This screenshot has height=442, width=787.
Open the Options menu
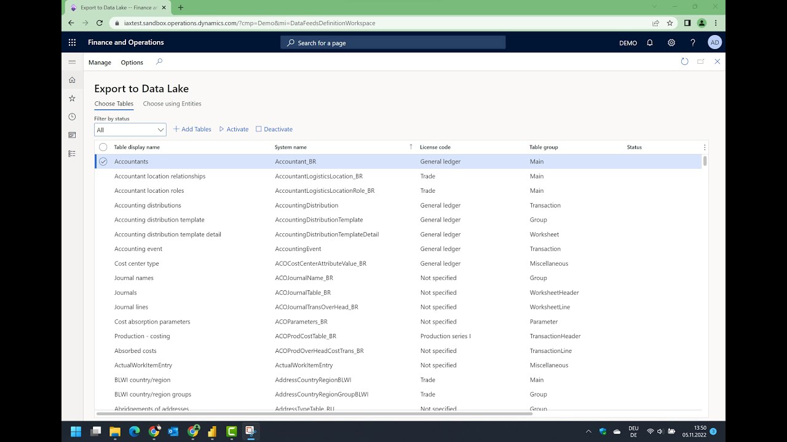tap(132, 63)
